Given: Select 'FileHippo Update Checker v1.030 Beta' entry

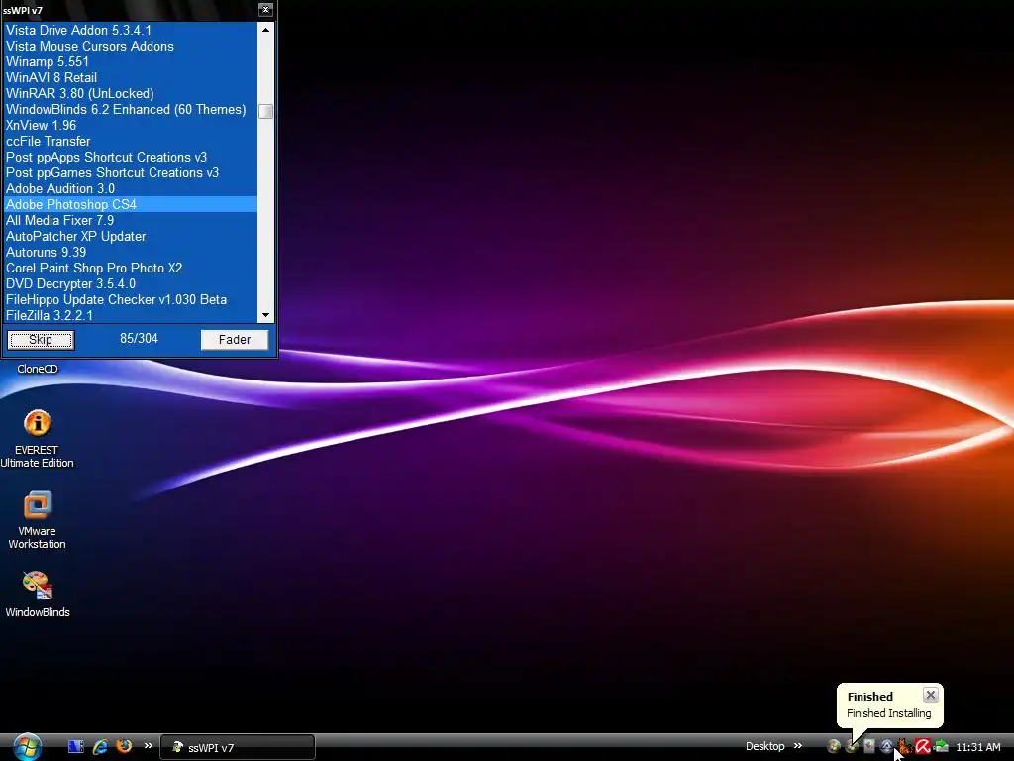Looking at the screenshot, I should pos(130,299).
